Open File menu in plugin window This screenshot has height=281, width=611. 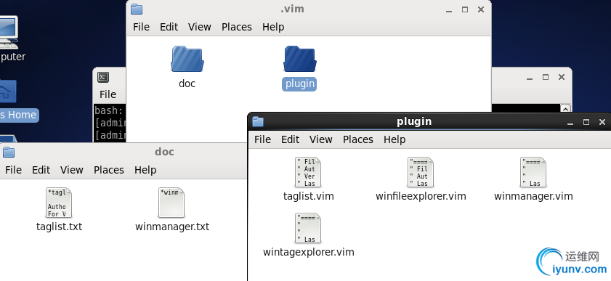click(262, 139)
